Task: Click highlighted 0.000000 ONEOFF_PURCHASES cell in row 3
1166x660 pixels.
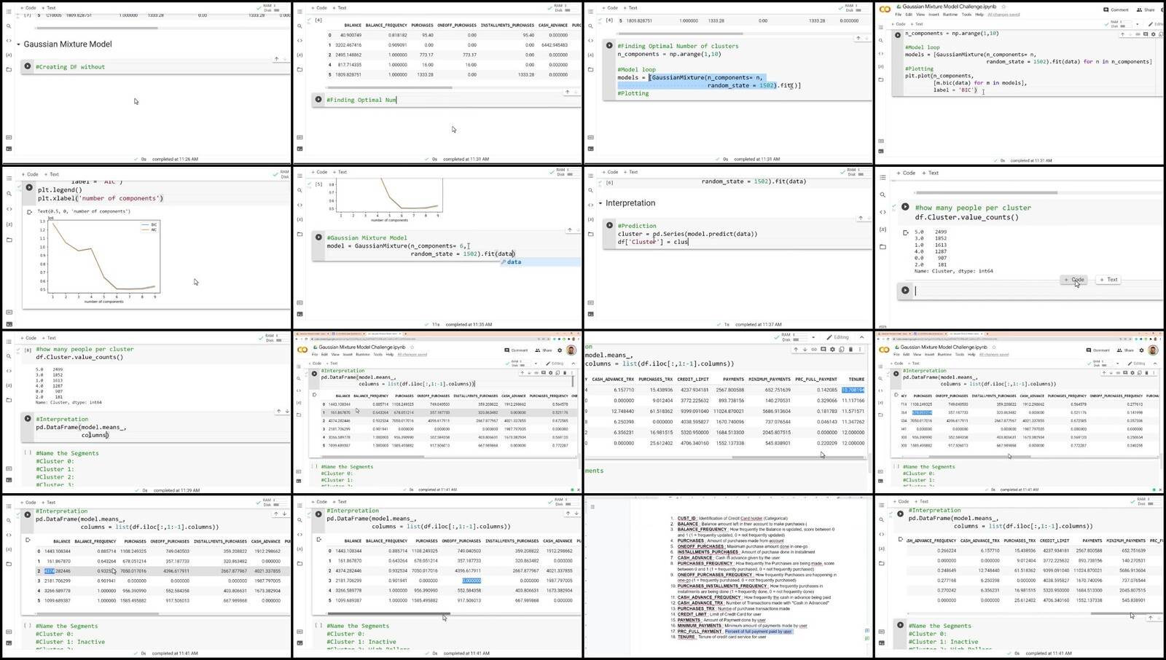Action: coord(472,581)
